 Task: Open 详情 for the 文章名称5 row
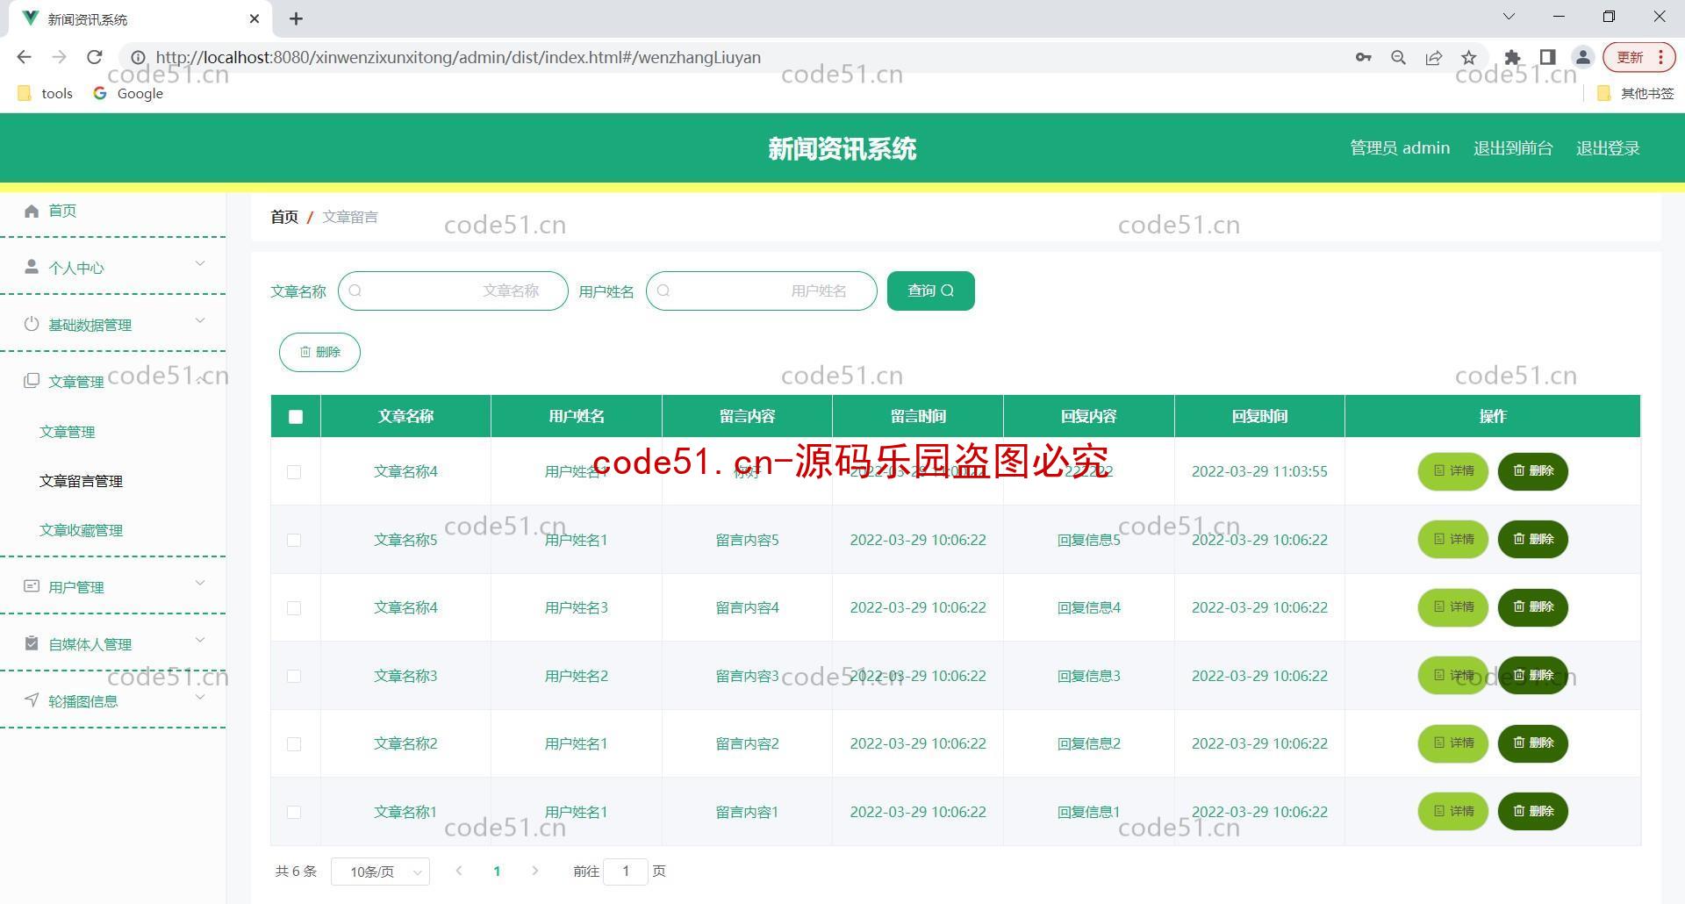click(x=1453, y=539)
